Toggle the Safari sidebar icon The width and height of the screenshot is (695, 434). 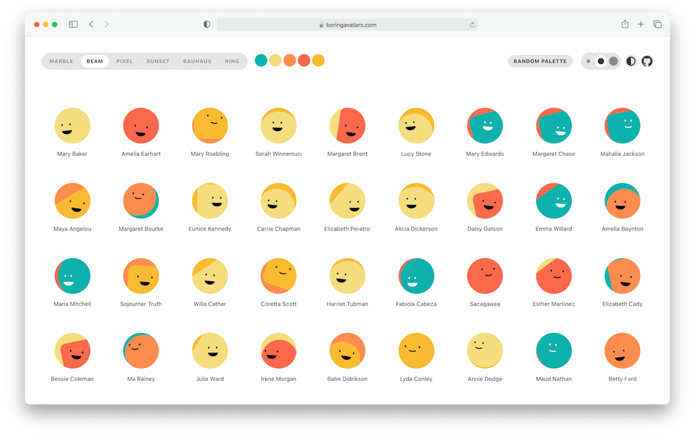click(x=73, y=24)
